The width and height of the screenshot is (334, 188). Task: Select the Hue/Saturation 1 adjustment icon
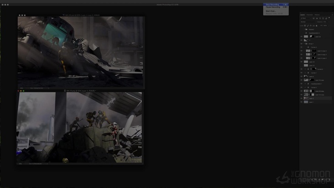click(308, 84)
